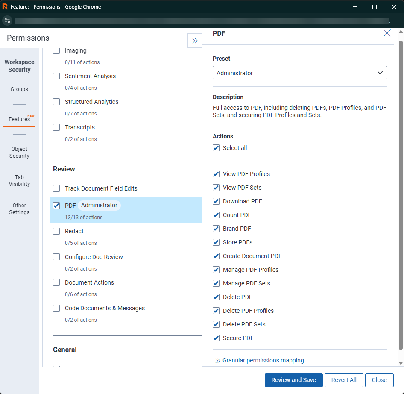Select the Transcripts feature label
This screenshot has height=394, width=404.
tap(80, 127)
